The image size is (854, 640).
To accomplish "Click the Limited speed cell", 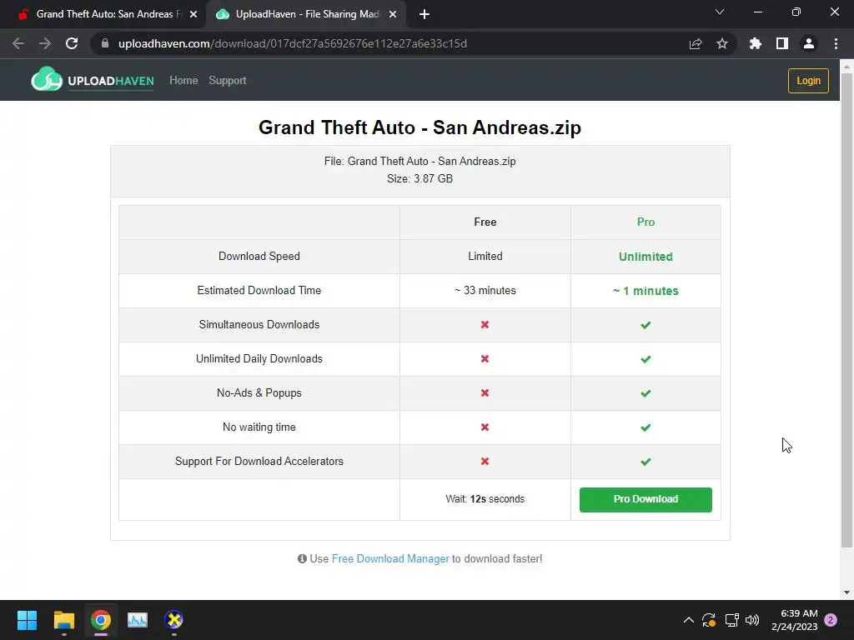I will pyautogui.click(x=485, y=257).
